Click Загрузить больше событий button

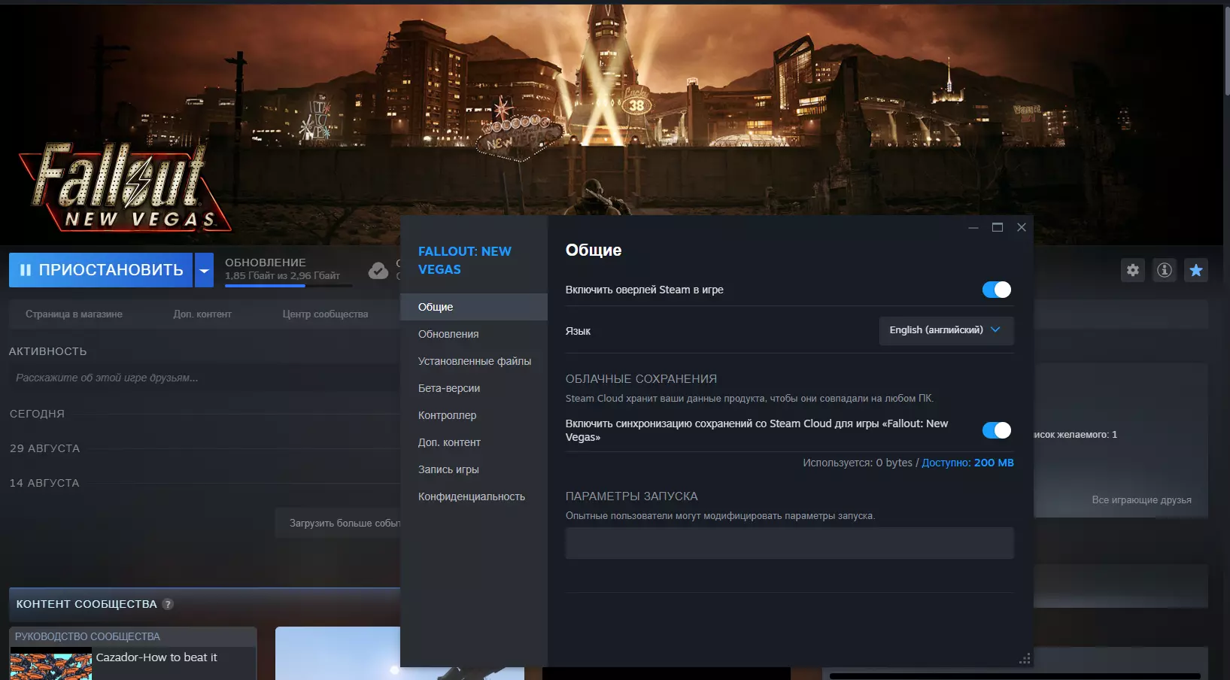pos(339,523)
